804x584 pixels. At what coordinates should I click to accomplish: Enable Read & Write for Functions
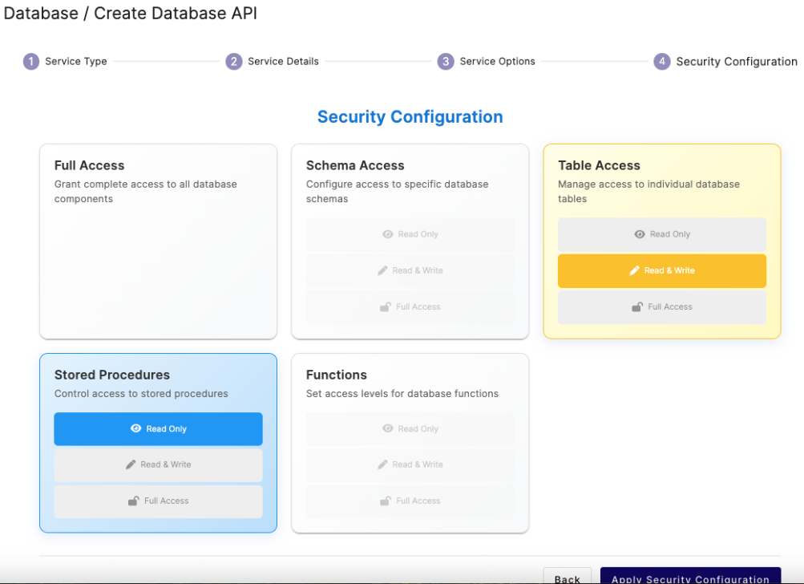point(410,464)
